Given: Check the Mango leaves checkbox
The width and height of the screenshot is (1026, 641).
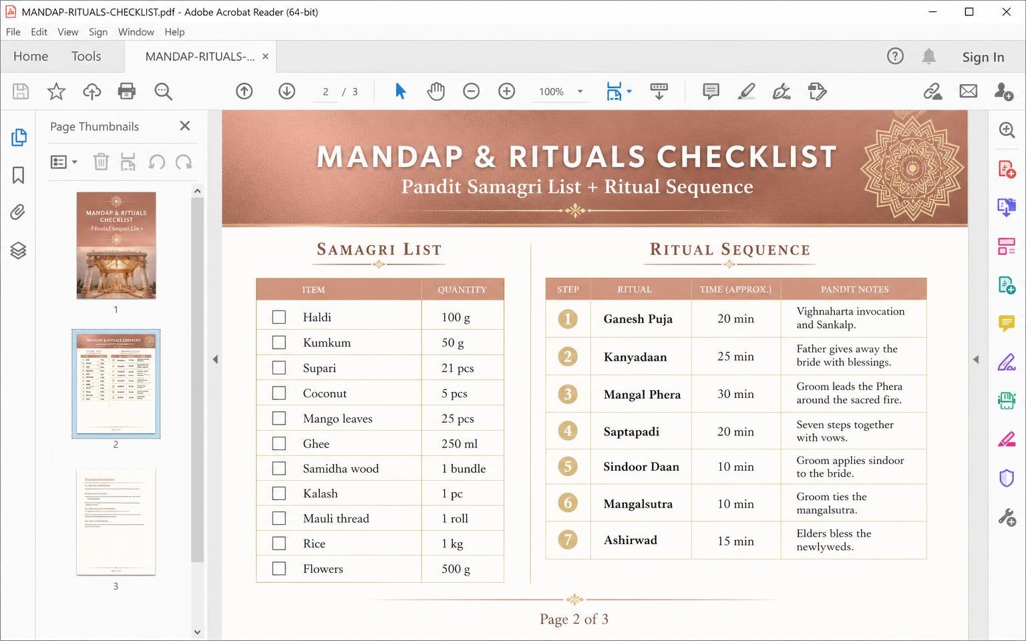Looking at the screenshot, I should click(x=279, y=419).
